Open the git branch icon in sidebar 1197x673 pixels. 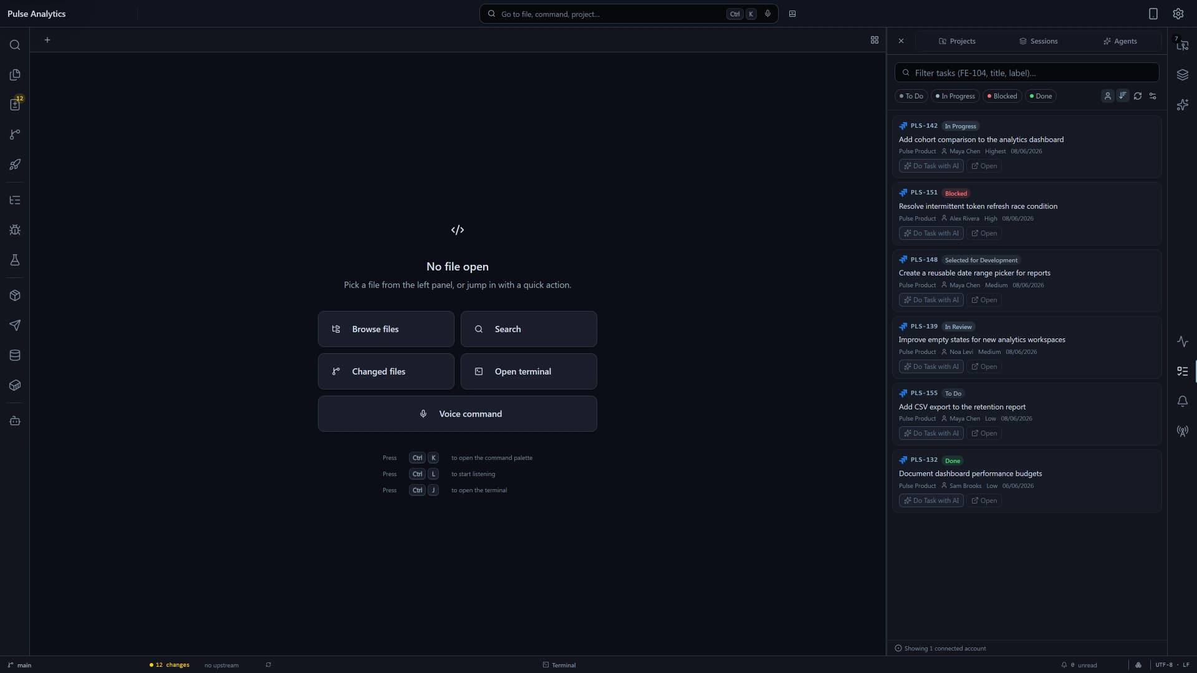(15, 135)
